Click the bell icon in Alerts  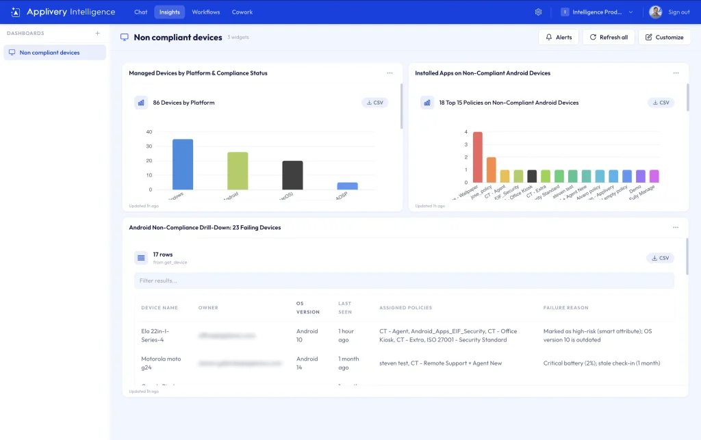(549, 37)
